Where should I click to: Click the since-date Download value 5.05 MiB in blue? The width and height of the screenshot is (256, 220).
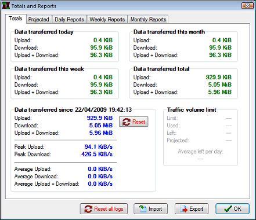pos(101,126)
